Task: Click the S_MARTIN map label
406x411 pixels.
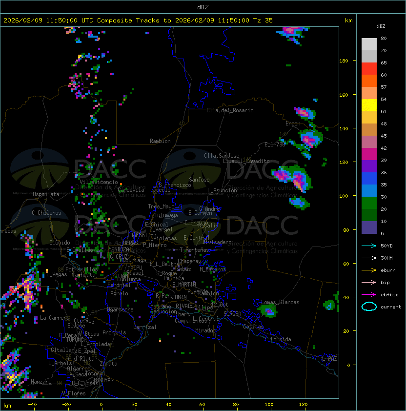Action: tap(184, 285)
